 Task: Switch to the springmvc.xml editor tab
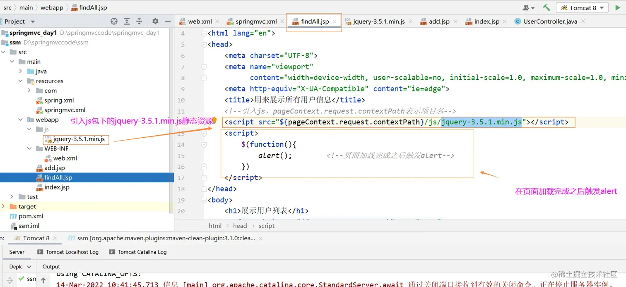coord(256,22)
